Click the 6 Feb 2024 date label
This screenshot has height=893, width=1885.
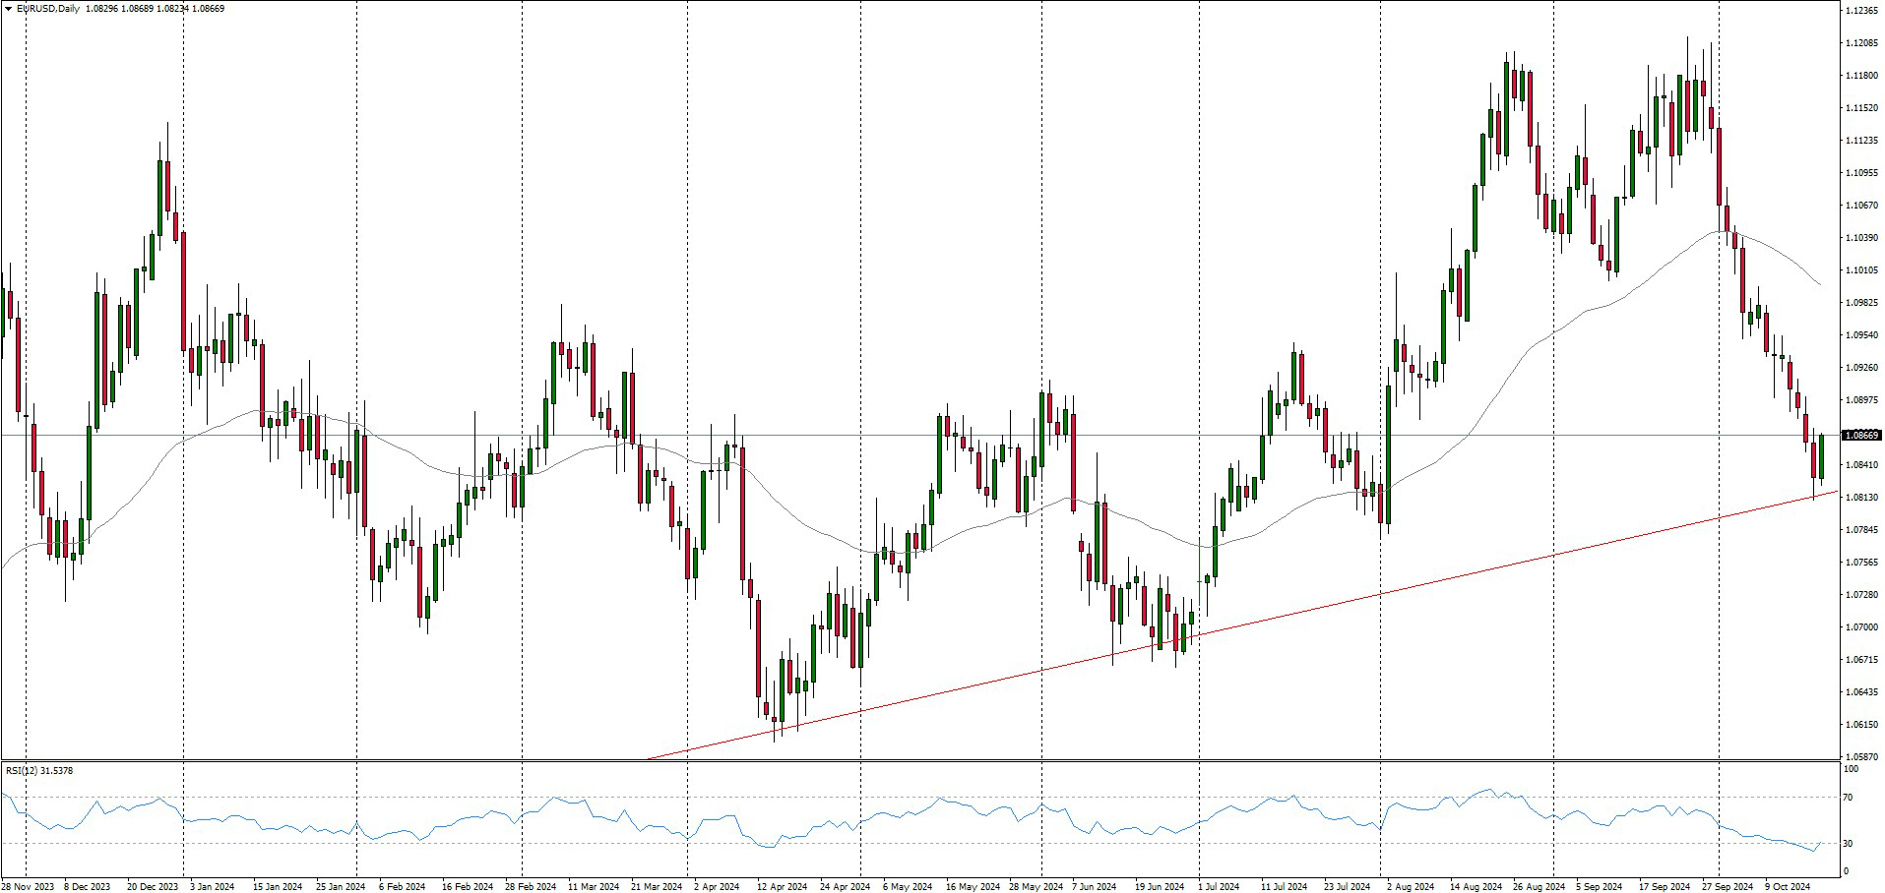point(402,886)
